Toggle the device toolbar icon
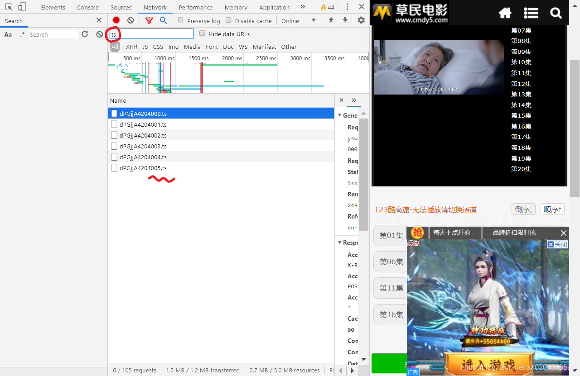Screen dimensions: 580x376 click(x=22, y=7)
